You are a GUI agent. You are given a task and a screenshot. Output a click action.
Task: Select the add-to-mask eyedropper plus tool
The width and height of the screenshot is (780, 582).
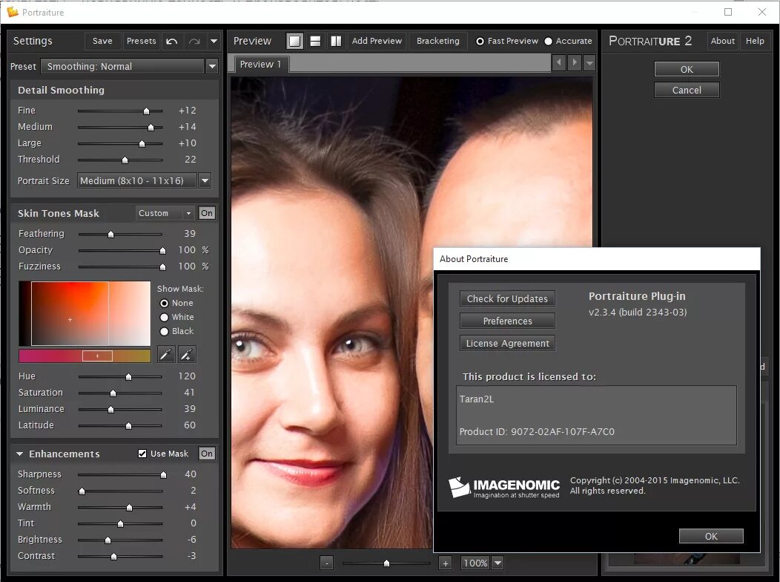point(187,354)
